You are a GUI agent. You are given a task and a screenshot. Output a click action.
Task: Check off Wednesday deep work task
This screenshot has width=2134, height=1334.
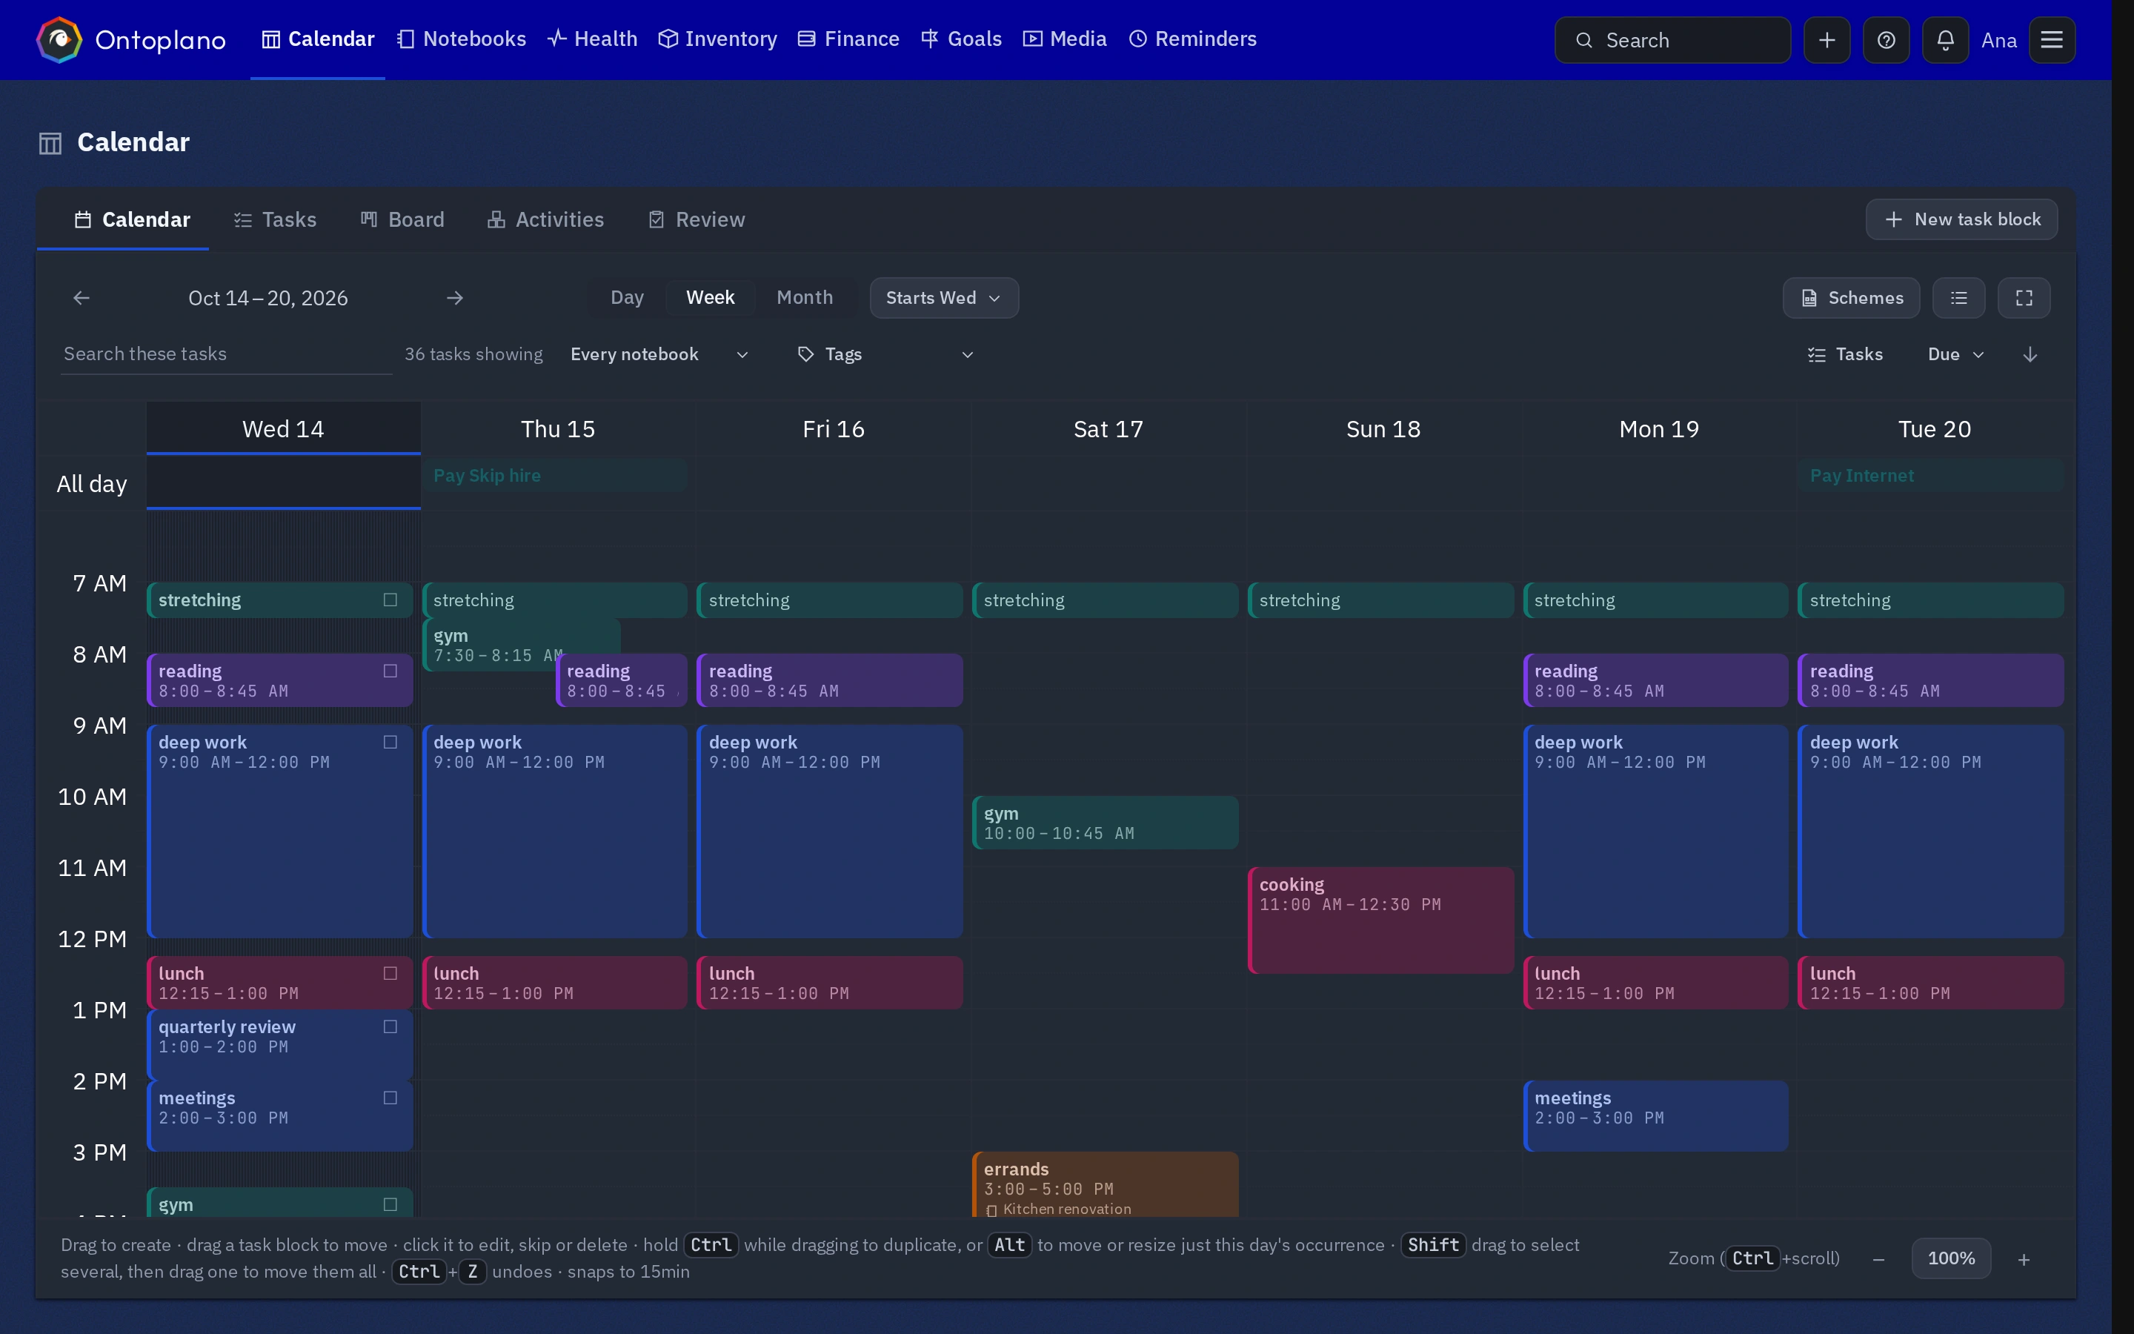tap(390, 742)
